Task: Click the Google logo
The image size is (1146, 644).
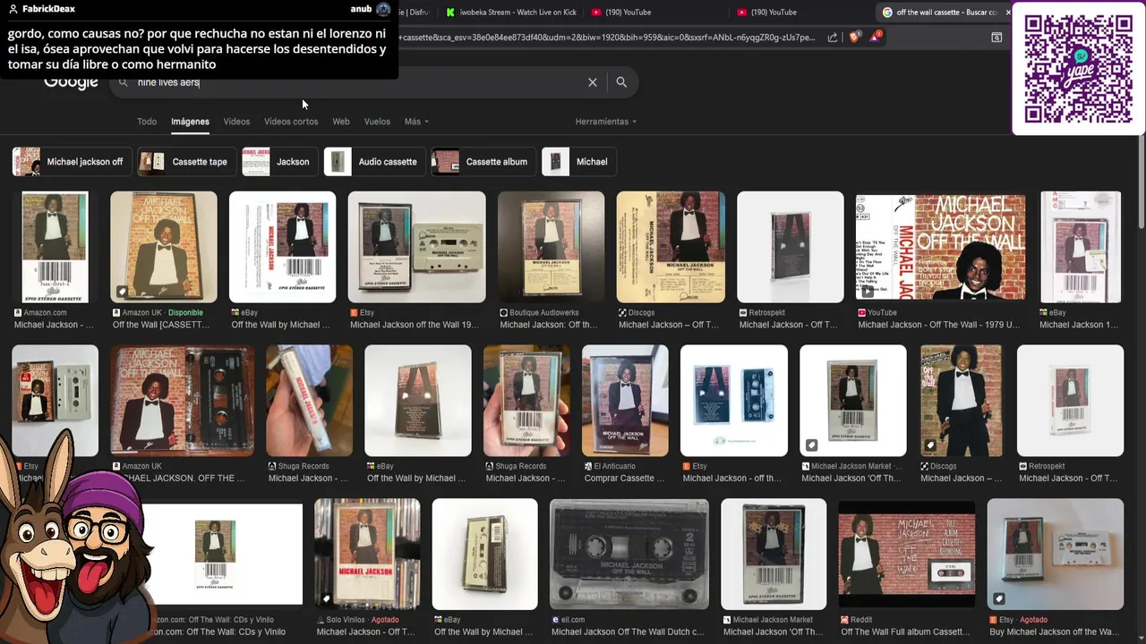Action: click(71, 82)
